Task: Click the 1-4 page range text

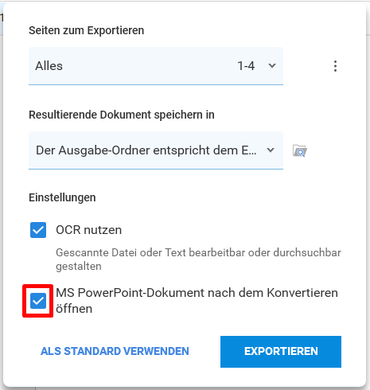Action: coord(246,66)
